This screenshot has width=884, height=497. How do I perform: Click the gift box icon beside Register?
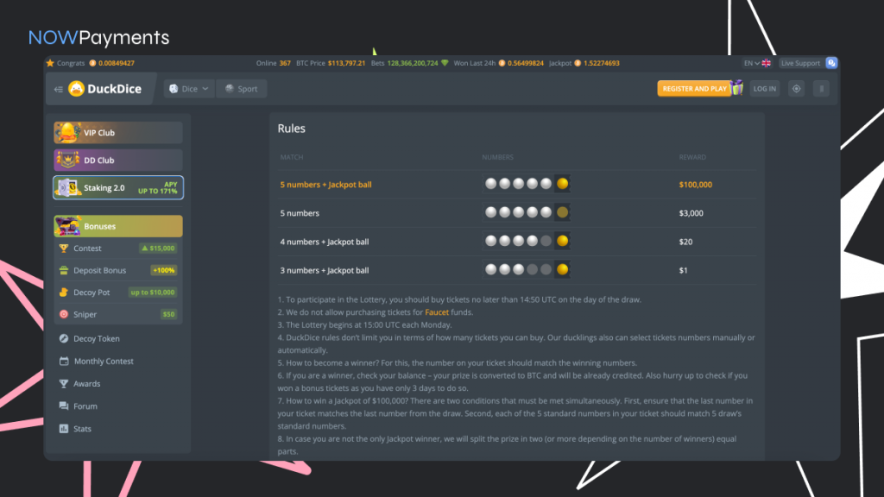tap(736, 87)
